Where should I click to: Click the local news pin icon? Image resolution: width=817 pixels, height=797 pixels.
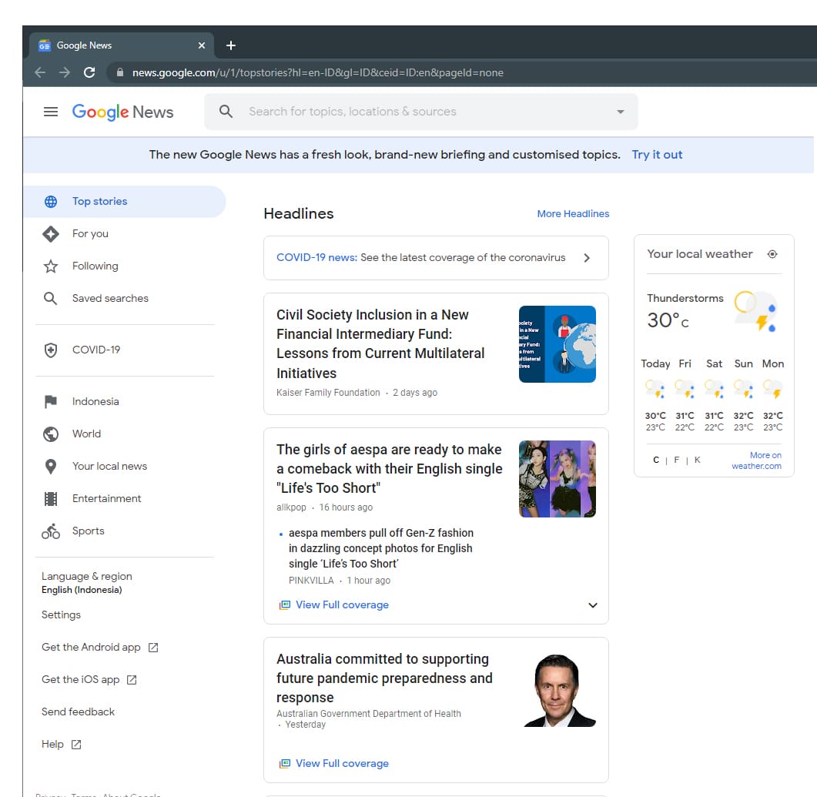click(51, 466)
